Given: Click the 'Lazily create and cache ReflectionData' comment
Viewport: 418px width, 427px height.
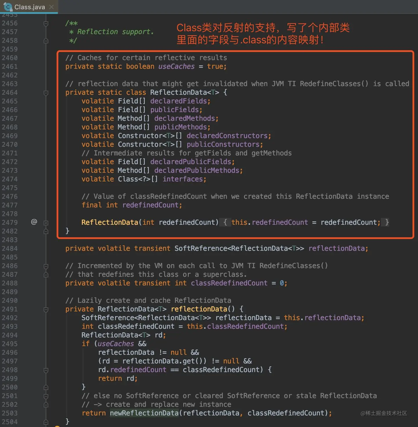Looking at the screenshot, I should (x=148, y=300).
